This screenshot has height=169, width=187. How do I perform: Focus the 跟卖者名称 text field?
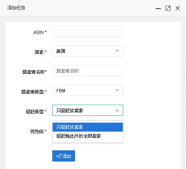tap(88, 71)
